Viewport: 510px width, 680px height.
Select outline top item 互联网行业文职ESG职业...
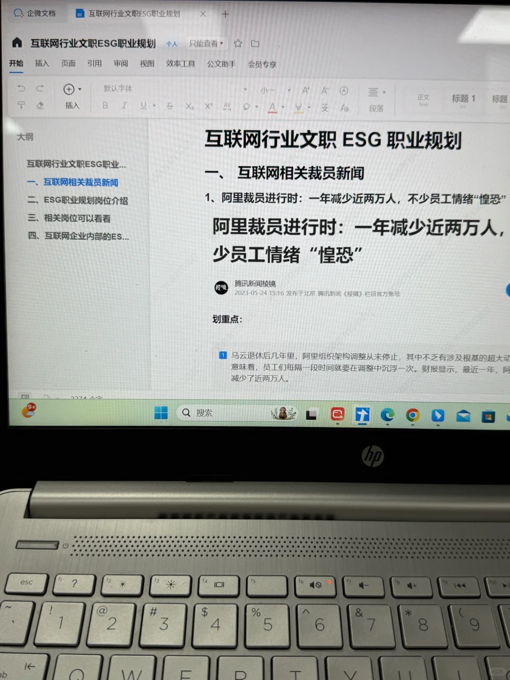[76, 164]
